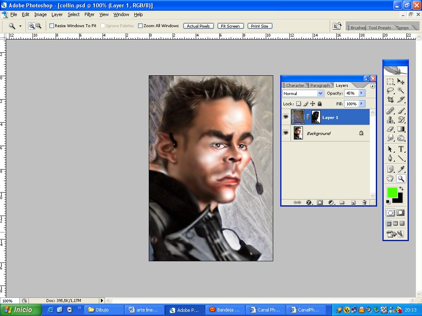422x316 pixels.
Task: Select the Move tool
Action: 401,81
